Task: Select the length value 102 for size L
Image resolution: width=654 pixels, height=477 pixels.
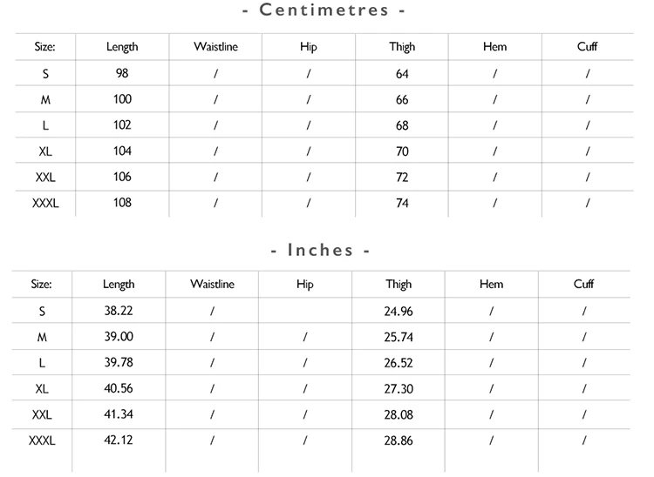Action: point(122,125)
